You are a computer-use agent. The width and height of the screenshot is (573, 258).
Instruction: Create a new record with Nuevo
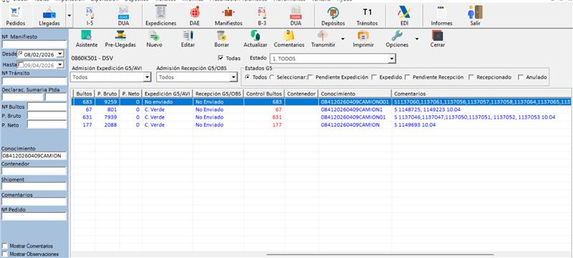154,39
